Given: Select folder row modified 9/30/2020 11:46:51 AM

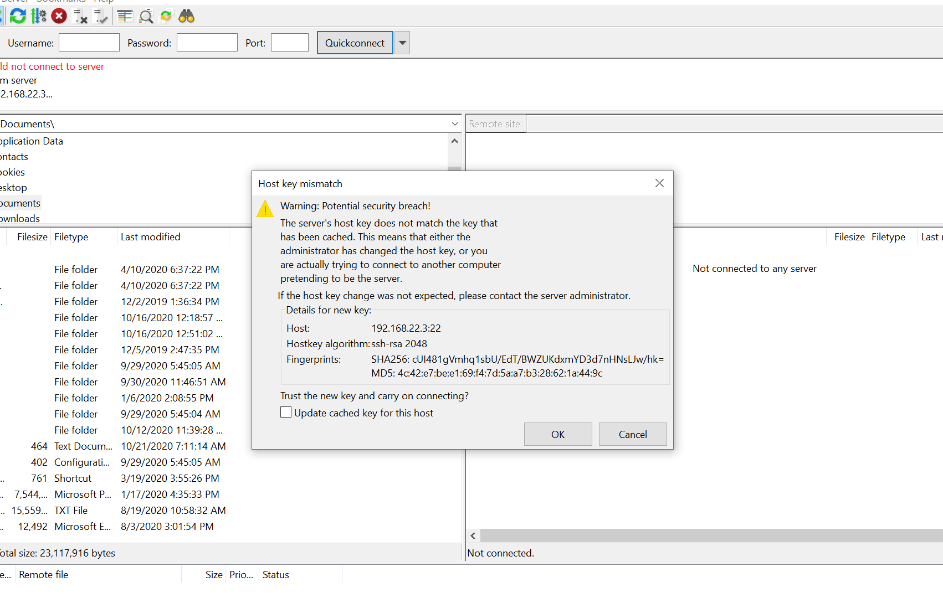Looking at the screenshot, I should pos(114,382).
